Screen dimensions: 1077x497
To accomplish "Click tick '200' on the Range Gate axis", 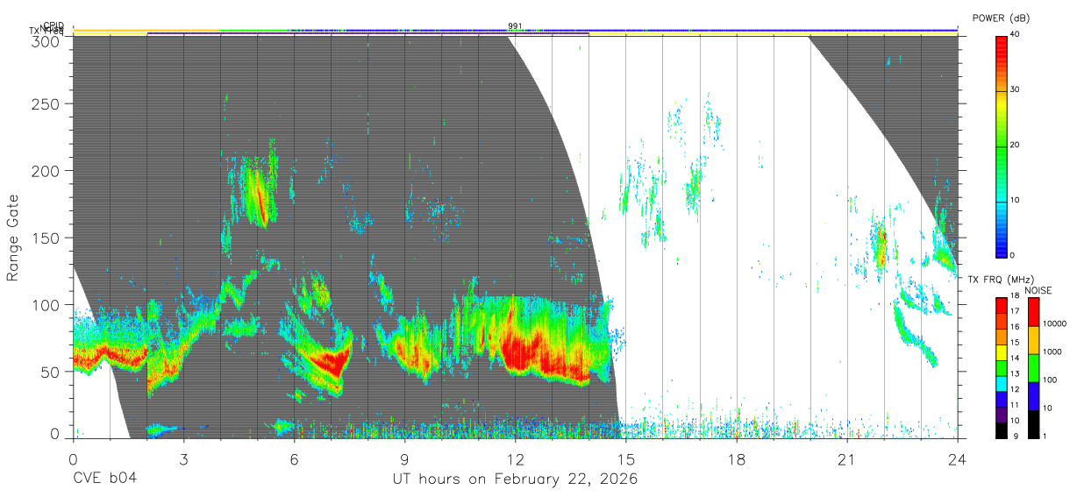I will (46, 171).
